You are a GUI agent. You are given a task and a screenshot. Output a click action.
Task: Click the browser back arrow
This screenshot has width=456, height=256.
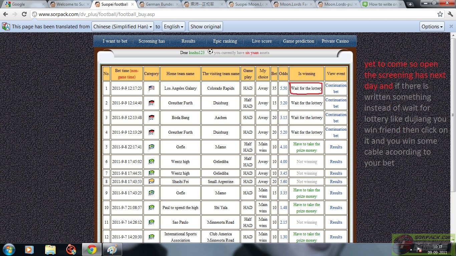[x=5, y=14]
